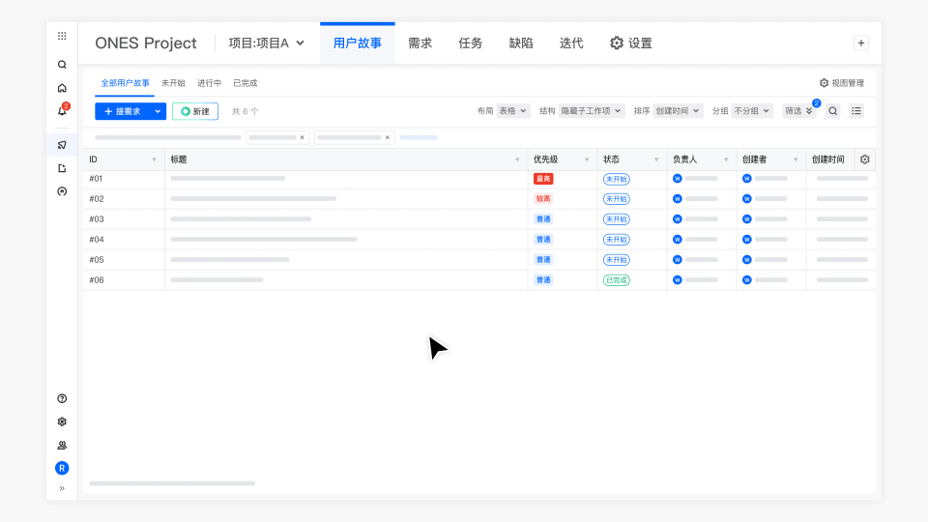
Task: Open the document icon in sidebar
Action: (x=62, y=168)
